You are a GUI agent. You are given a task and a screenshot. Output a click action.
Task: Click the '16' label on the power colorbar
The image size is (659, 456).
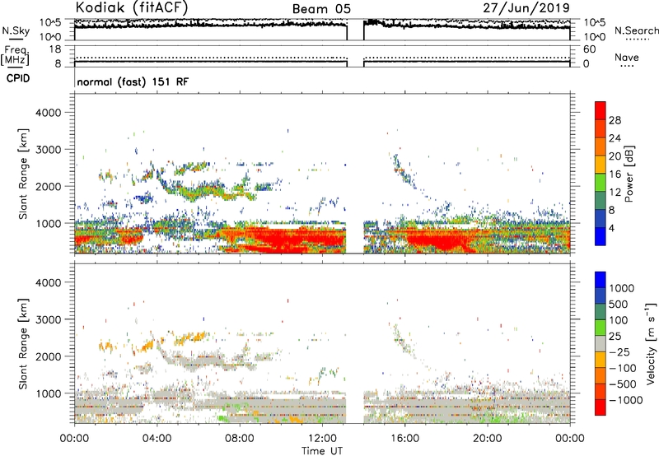[615, 174]
